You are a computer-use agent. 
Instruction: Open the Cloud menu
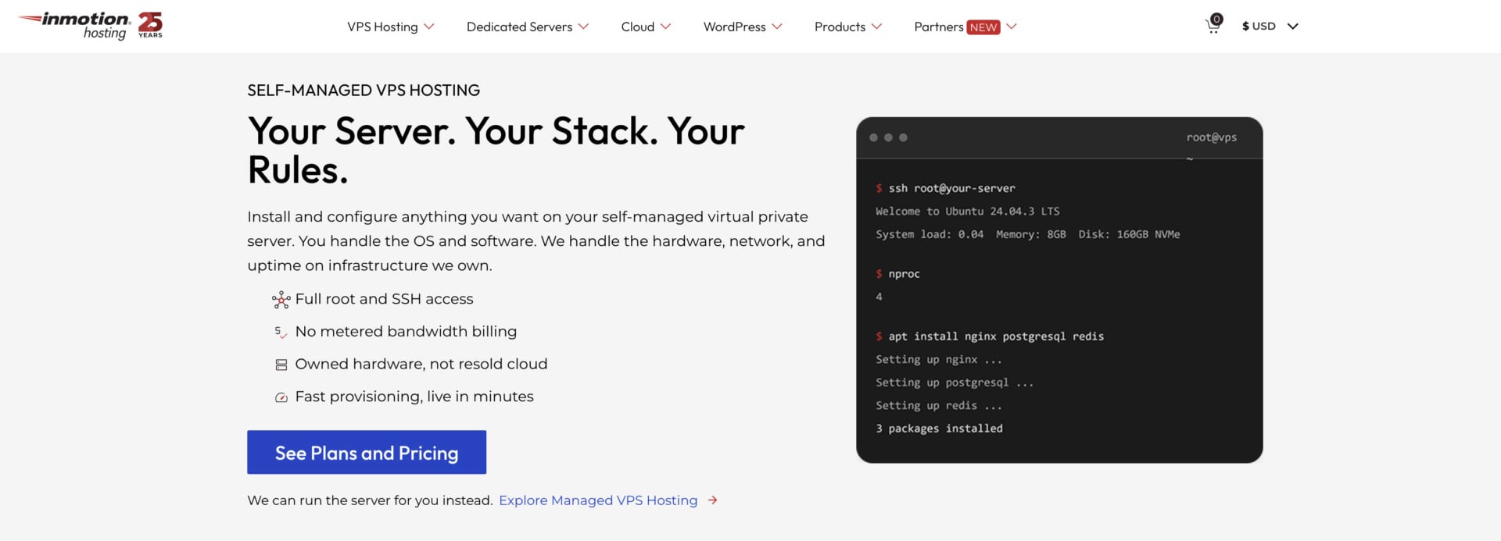[x=637, y=27]
